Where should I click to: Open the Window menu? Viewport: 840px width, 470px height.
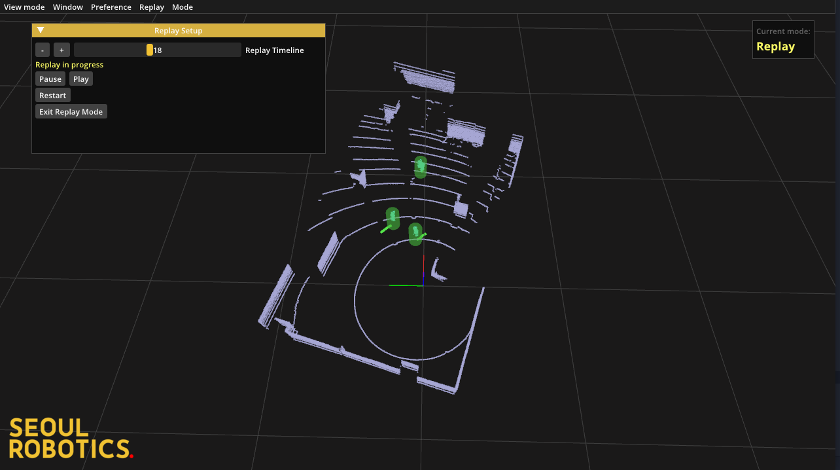pos(68,7)
